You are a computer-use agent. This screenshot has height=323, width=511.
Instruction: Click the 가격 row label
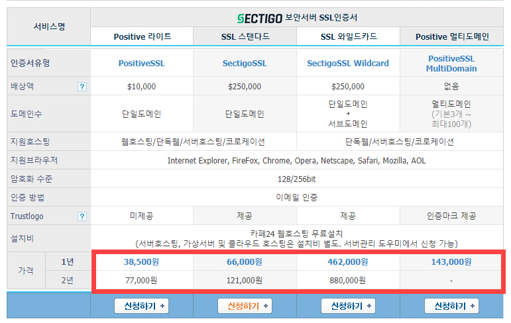tap(26, 270)
